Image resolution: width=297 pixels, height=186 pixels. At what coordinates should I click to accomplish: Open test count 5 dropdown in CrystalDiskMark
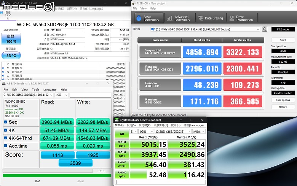coord(134,132)
